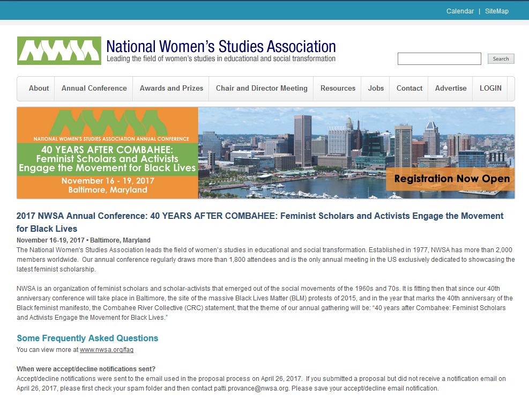Click the orange conference banner NWSA logo
Screen dimensions: 529x397
107,122
